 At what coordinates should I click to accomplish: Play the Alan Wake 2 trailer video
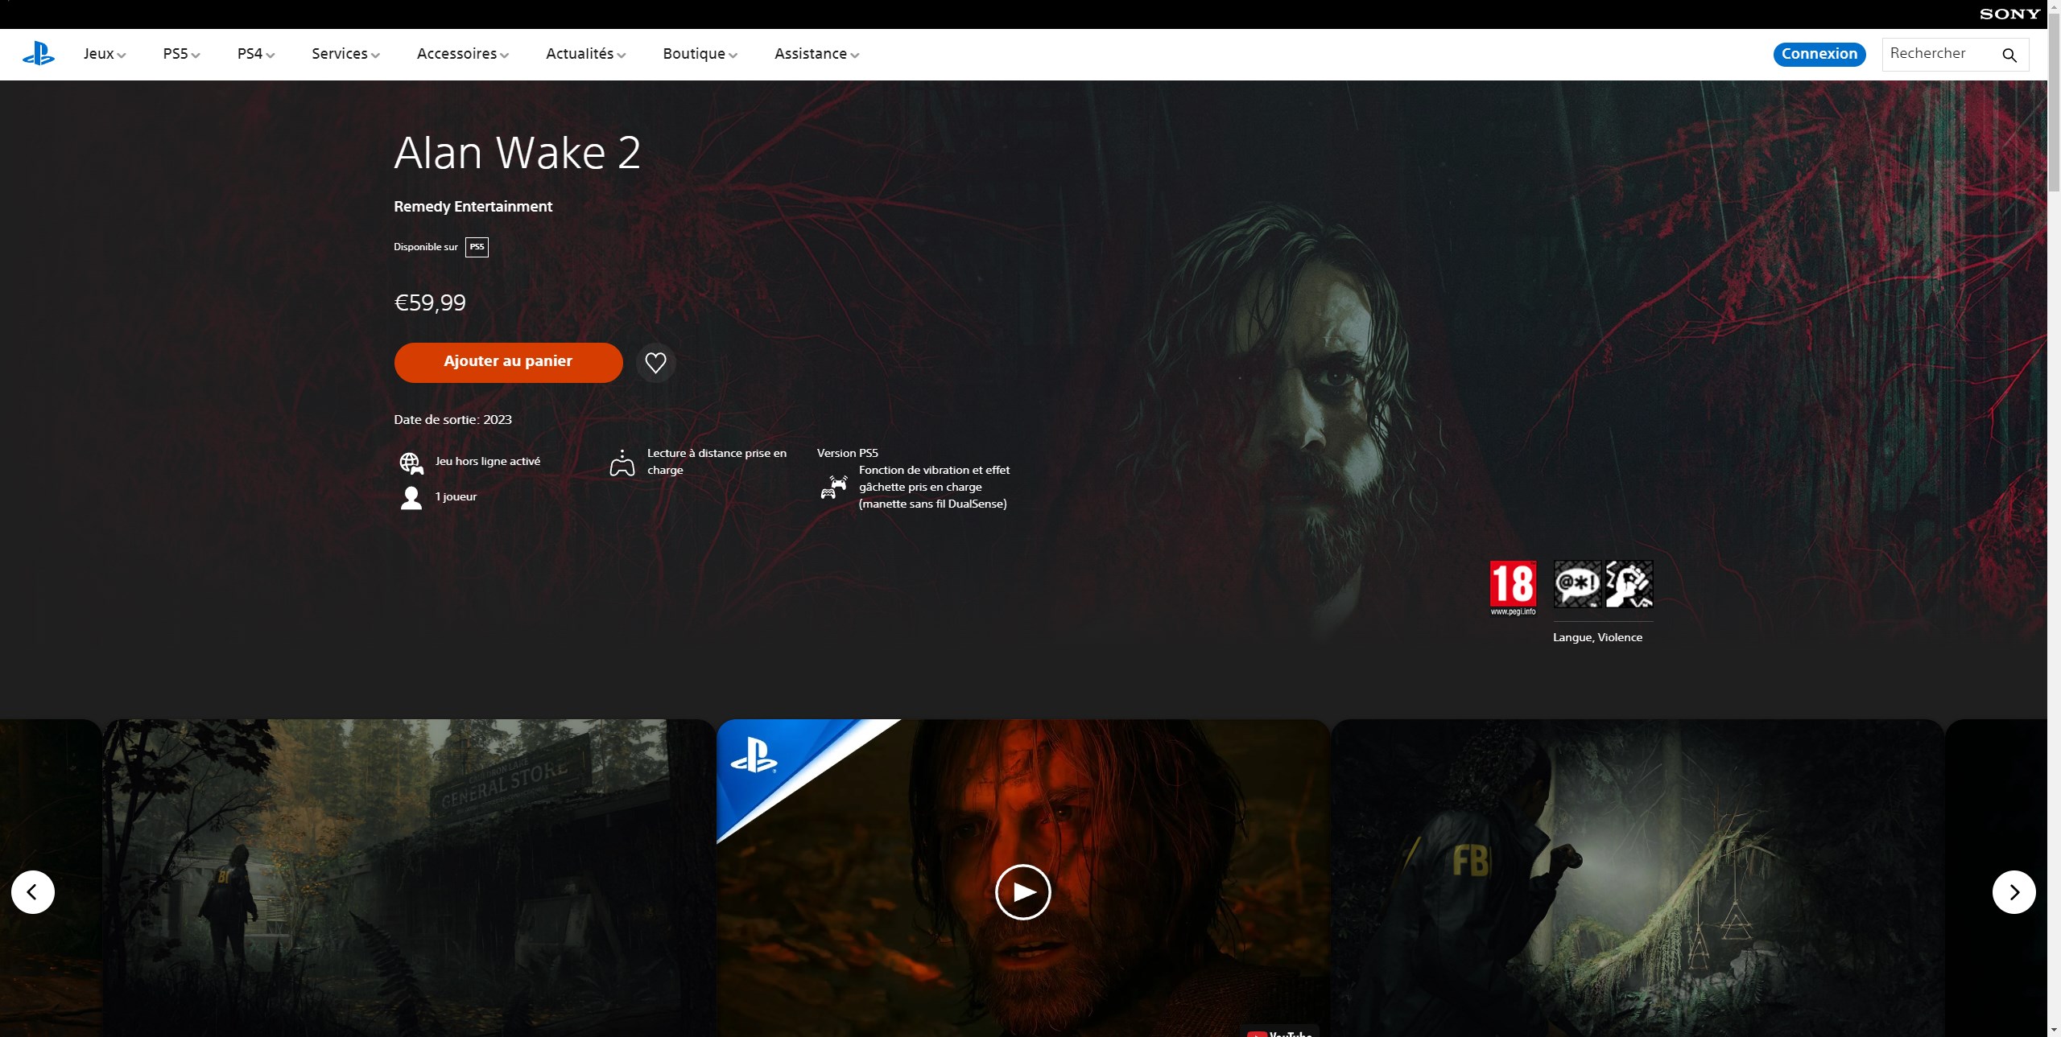point(1022,891)
